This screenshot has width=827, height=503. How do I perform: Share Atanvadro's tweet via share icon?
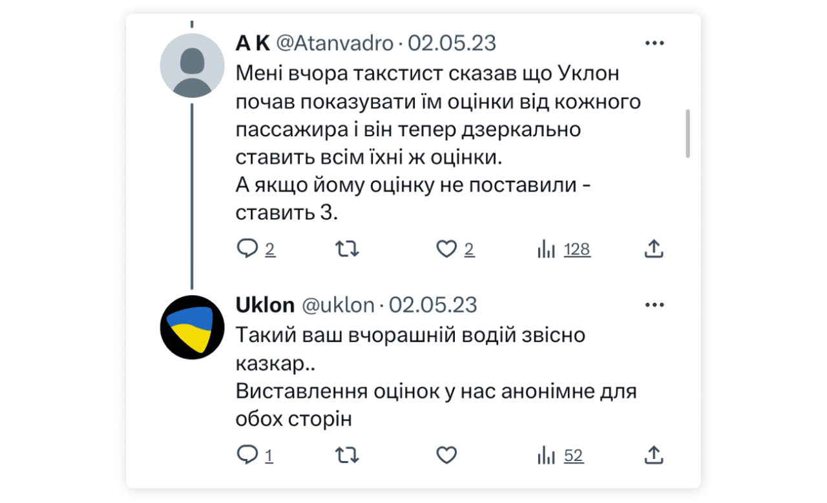pyautogui.click(x=653, y=248)
